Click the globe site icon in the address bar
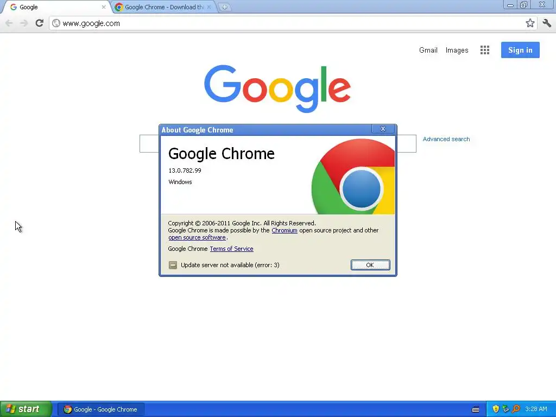Screen dimensions: 556x417 56,23
